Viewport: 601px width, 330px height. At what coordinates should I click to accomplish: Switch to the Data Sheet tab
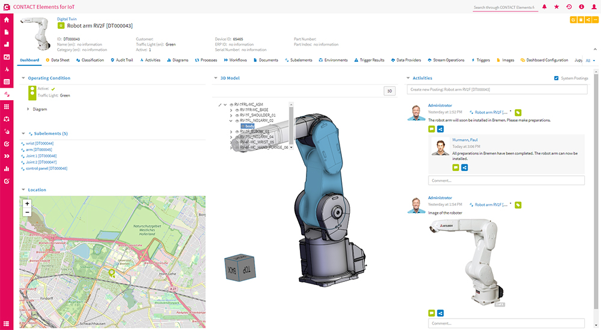pyautogui.click(x=57, y=60)
